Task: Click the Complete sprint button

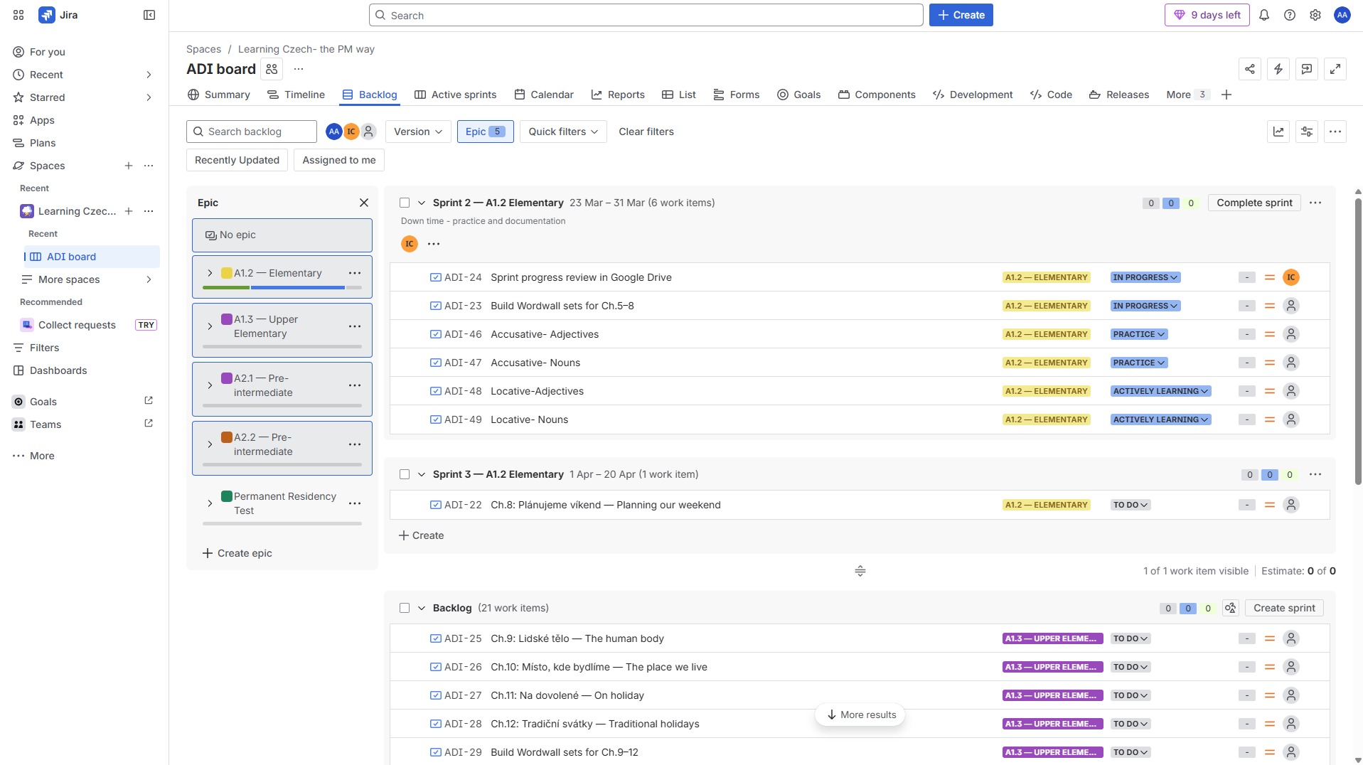Action: pyautogui.click(x=1254, y=203)
